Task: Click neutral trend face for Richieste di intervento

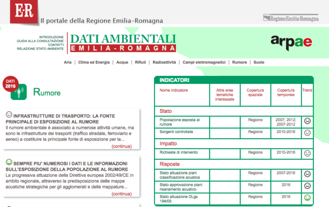Action: [x=307, y=153]
